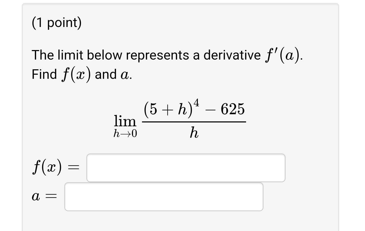
Task: Click the (1 point) label
Action: pos(57,23)
